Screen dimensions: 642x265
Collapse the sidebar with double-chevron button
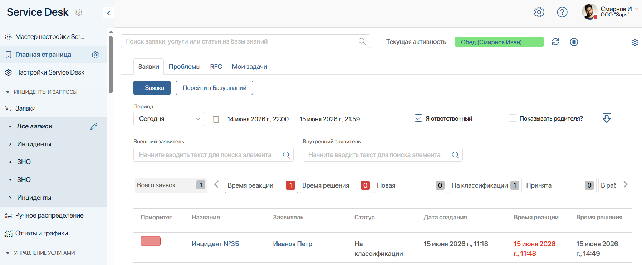tap(108, 13)
